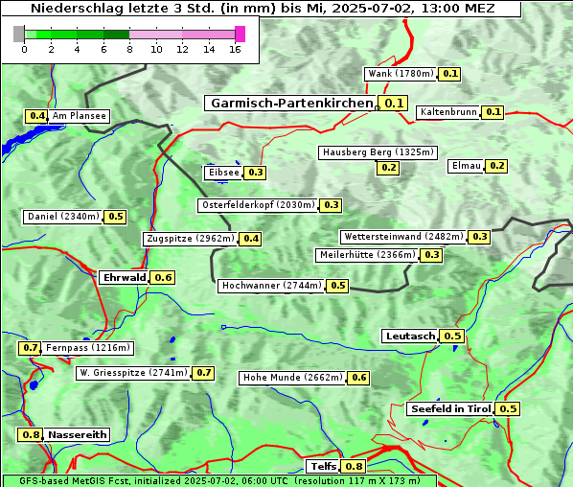This screenshot has height=487, width=573.
Task: Click the 0.8 value beside Nassereith
Action: (x=31, y=435)
